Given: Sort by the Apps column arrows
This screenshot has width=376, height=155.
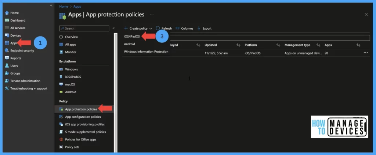Looking at the screenshot, I should click(358, 45).
